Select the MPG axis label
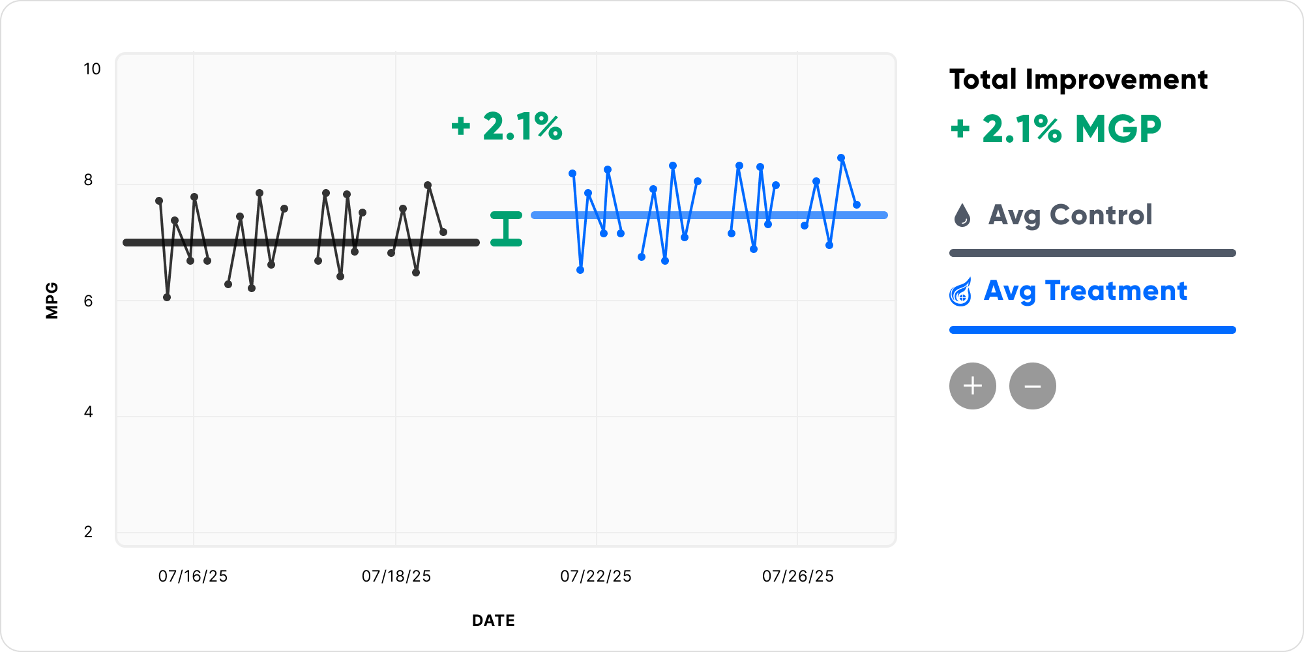The image size is (1304, 652). pyautogui.click(x=51, y=299)
